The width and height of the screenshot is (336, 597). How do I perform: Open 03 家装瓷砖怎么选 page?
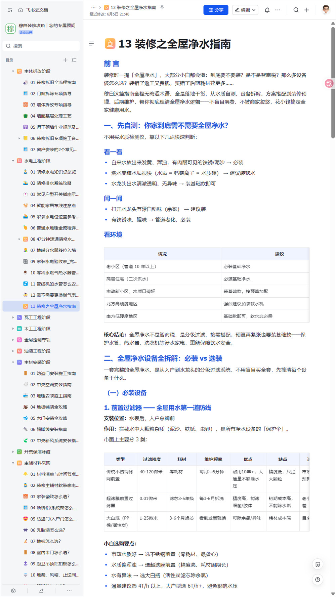[50, 497]
